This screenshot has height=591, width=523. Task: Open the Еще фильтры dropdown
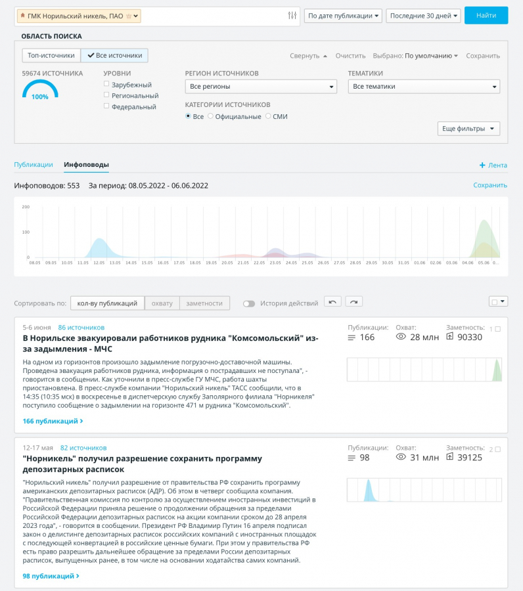(468, 129)
